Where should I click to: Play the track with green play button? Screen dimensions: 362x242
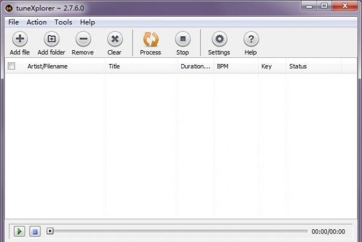[19, 231]
